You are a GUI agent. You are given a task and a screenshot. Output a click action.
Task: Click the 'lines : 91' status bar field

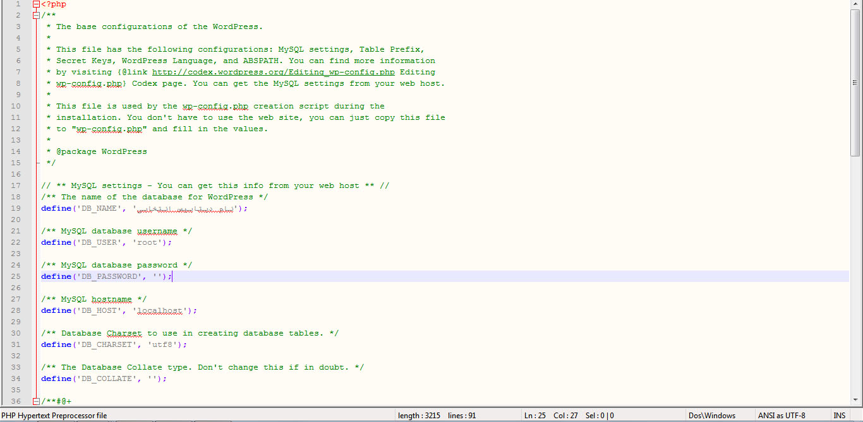click(462, 416)
